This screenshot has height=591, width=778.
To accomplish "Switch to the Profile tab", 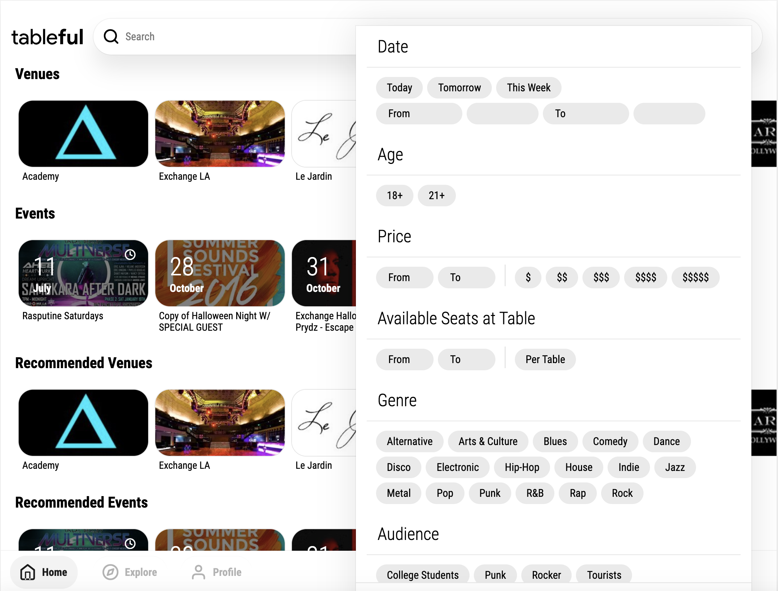I will pos(227,572).
